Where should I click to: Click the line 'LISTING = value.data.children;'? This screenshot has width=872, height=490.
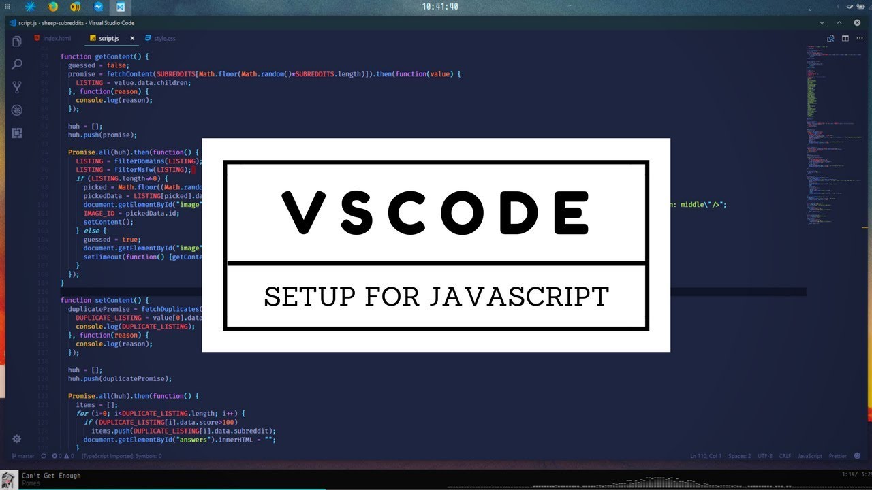pos(134,82)
